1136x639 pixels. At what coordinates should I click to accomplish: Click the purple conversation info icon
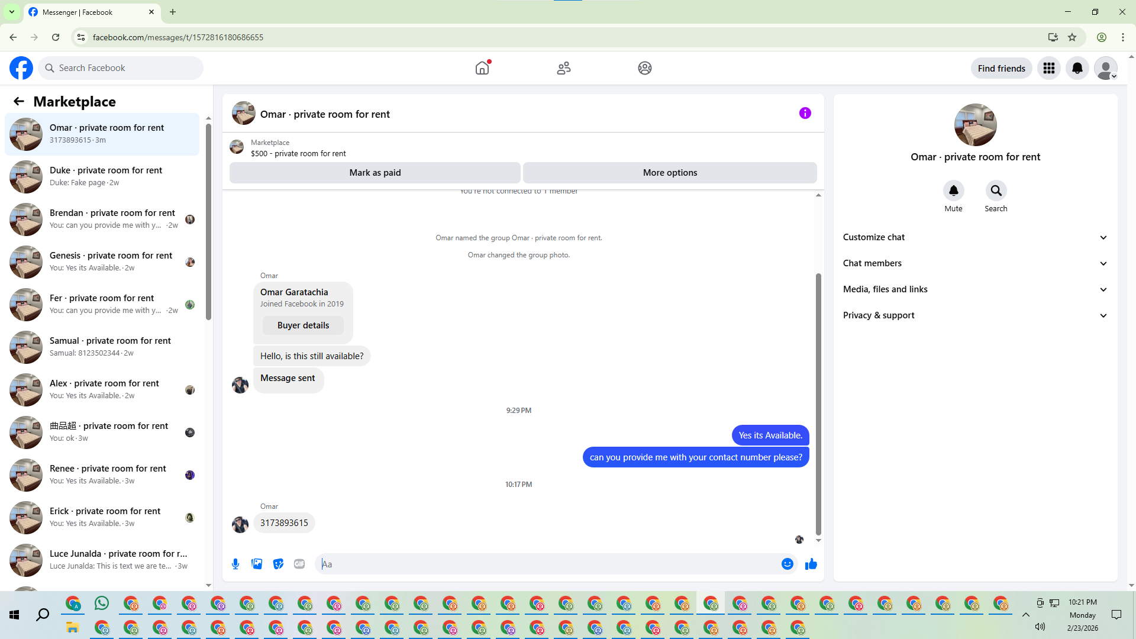click(x=805, y=113)
